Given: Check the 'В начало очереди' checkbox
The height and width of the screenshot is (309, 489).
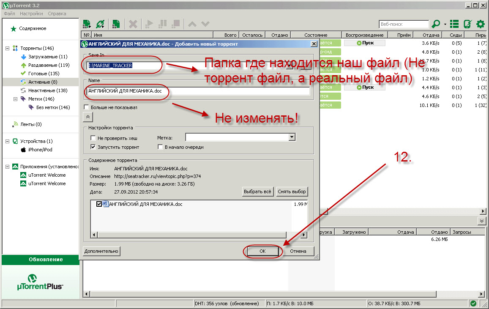Looking at the screenshot, I should point(160,147).
